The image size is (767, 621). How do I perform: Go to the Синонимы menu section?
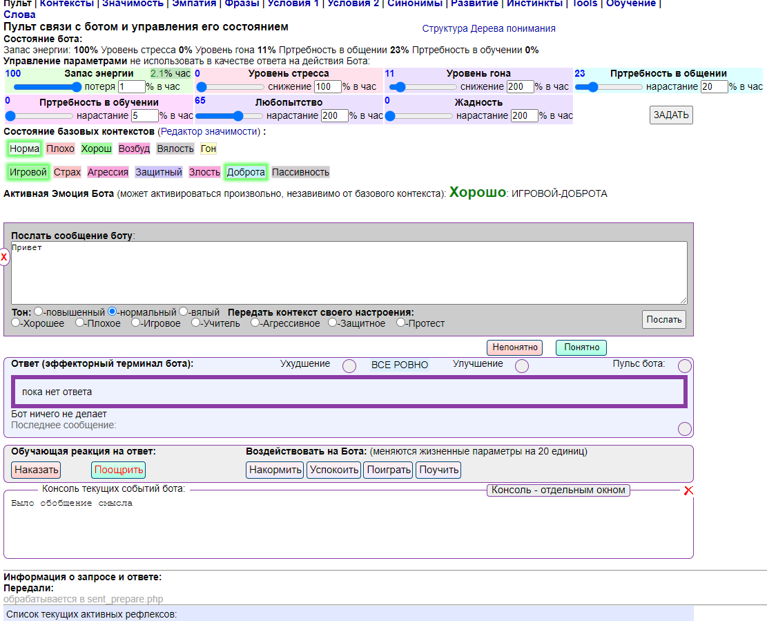415,3
